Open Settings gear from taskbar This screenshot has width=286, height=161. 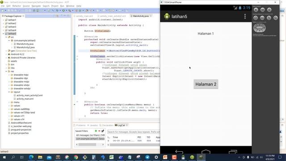[156, 157]
